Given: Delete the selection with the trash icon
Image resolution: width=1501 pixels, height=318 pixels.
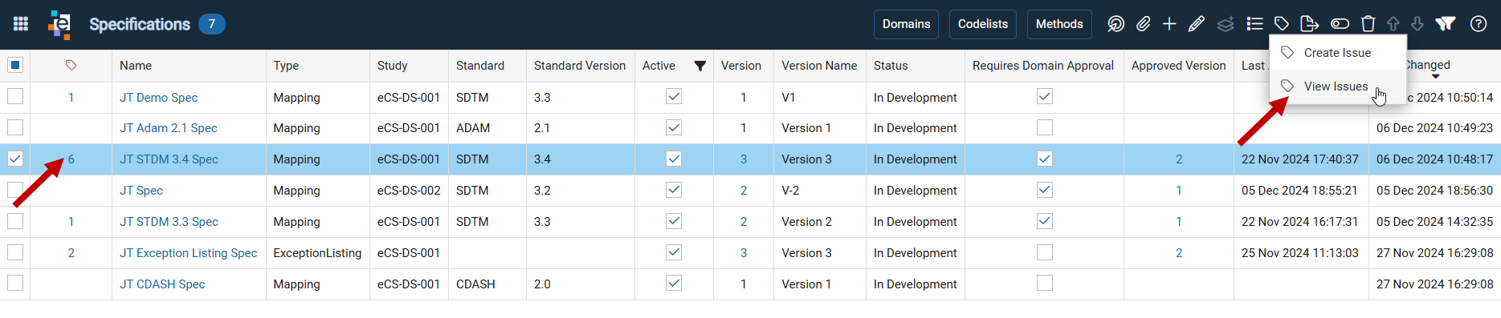Looking at the screenshot, I should point(1368,24).
